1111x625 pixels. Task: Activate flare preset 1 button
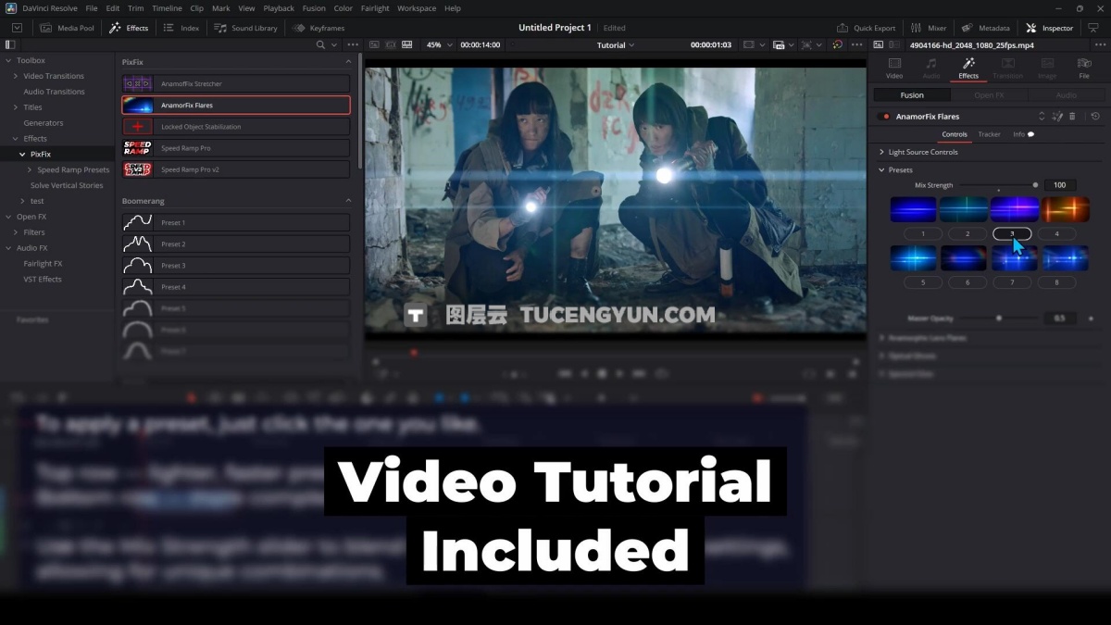point(923,234)
